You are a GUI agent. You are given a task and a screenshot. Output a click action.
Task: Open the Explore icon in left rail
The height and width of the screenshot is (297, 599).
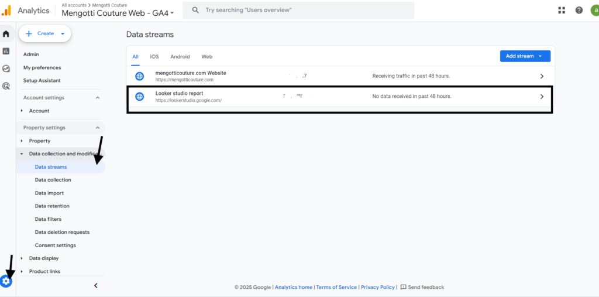pos(6,69)
